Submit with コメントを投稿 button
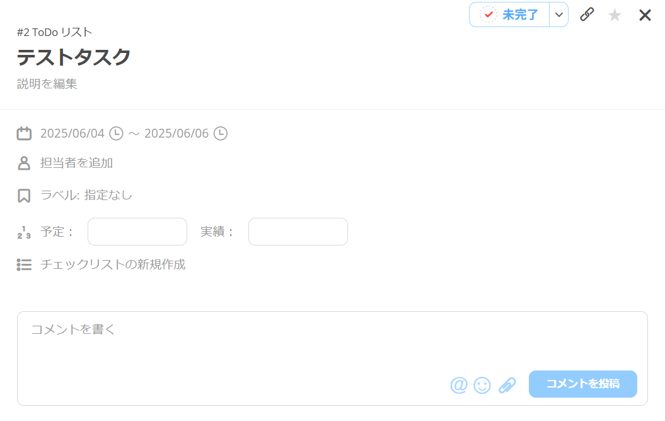This screenshot has height=421, width=665. click(x=582, y=384)
